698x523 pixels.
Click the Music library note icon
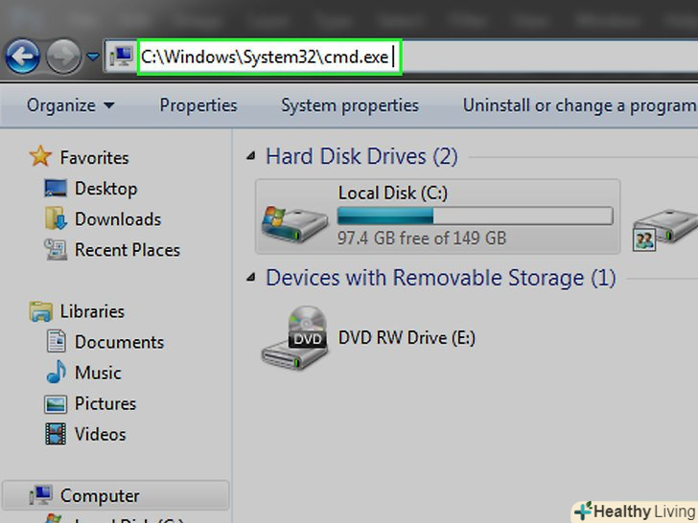57,373
